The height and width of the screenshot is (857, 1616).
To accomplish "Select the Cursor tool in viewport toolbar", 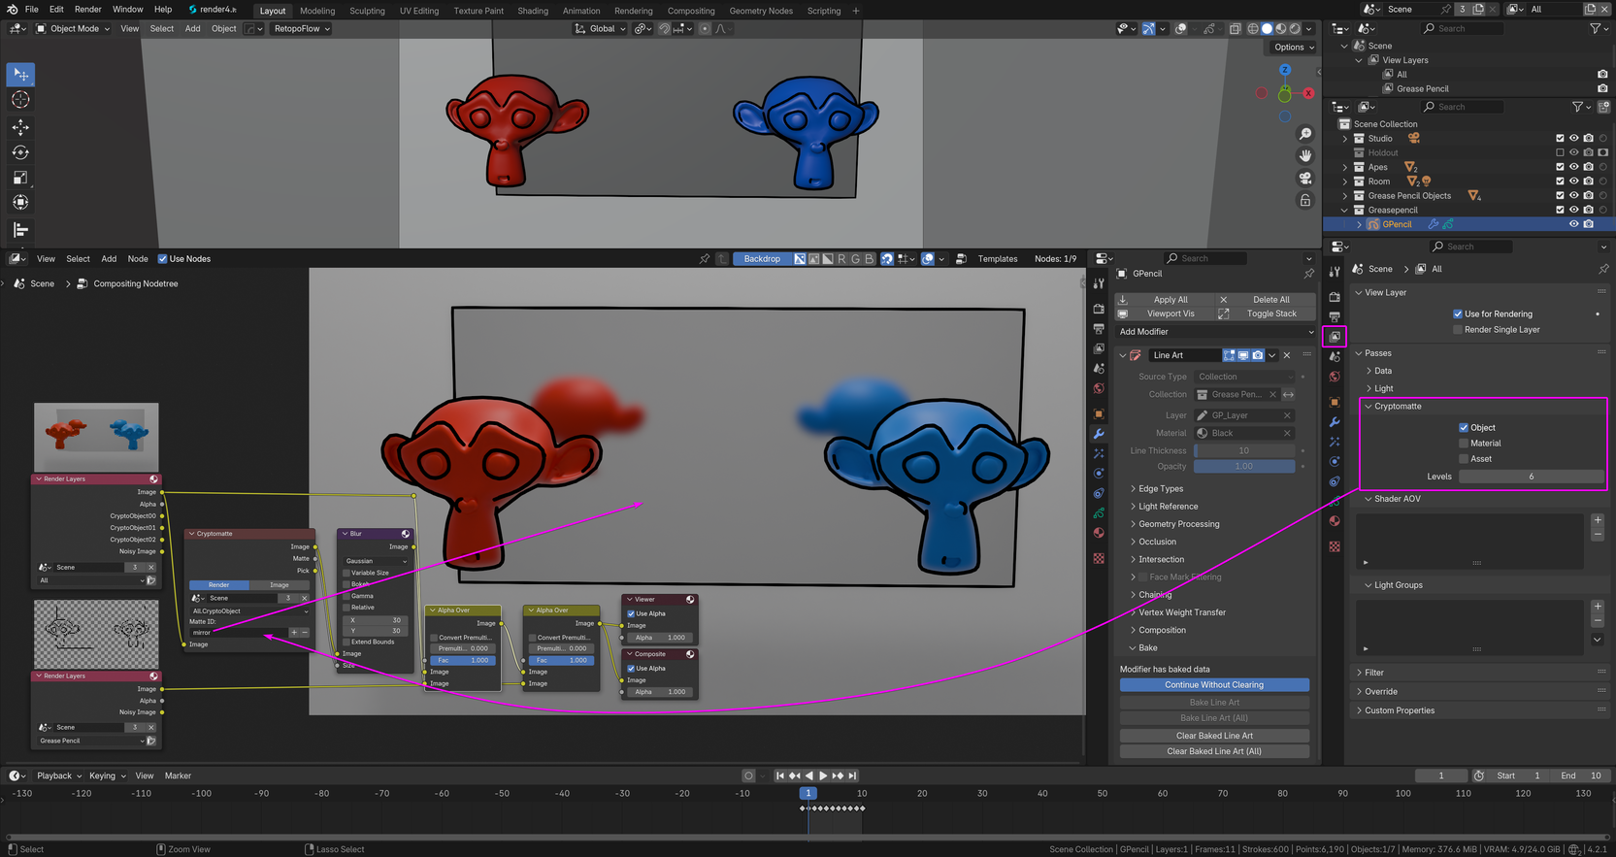I will coord(20,100).
